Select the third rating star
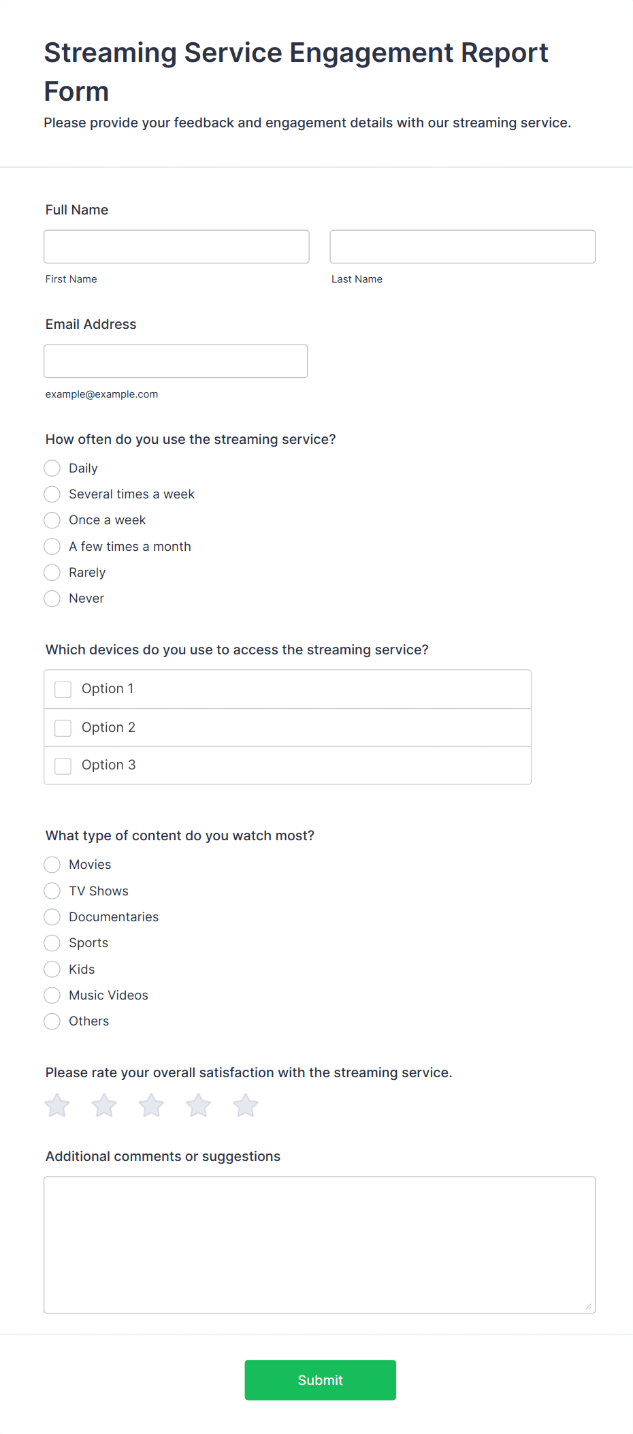This screenshot has width=633, height=1434. [x=151, y=1105]
